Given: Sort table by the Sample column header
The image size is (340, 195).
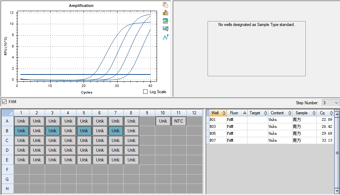Looking at the screenshot, I should coord(305,113).
